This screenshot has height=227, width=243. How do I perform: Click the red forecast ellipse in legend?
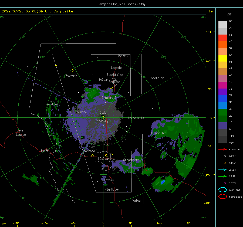[222, 196]
